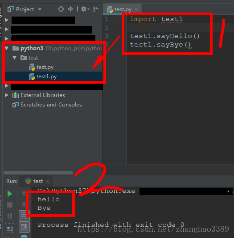Click the print icon in Run toolbar
Screen dimensions: 234x238
pyautogui.click(x=24, y=236)
